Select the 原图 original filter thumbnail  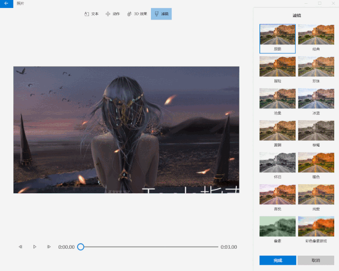pyautogui.click(x=278, y=39)
